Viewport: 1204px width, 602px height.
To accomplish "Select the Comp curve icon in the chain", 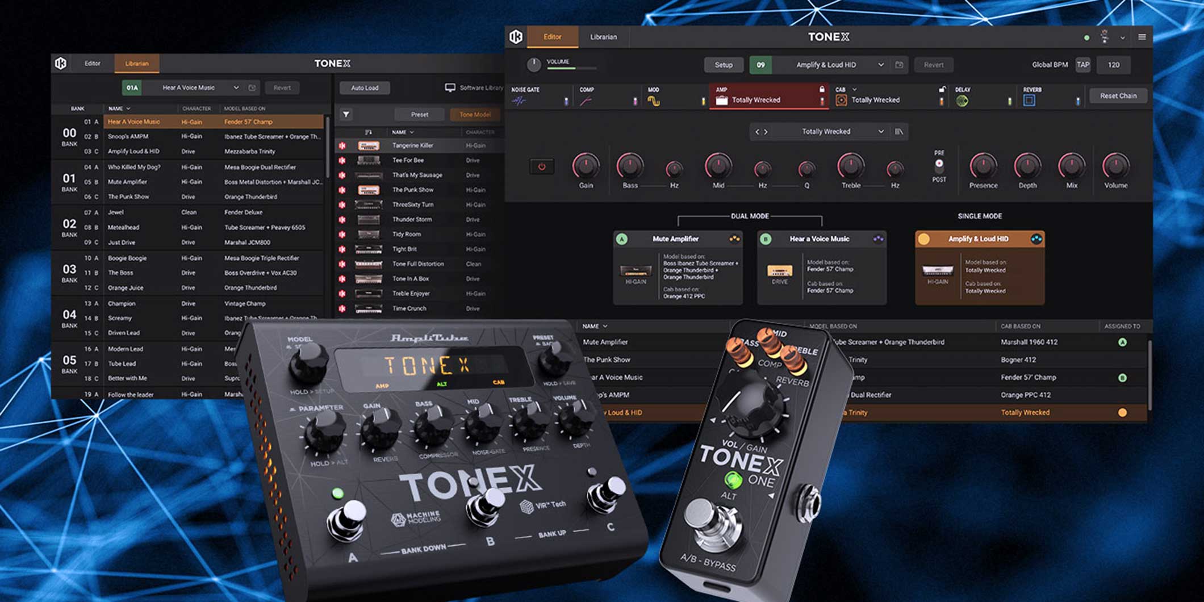I will click(586, 101).
